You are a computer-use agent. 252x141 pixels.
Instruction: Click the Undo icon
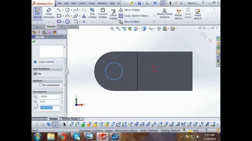(x=155, y=3)
